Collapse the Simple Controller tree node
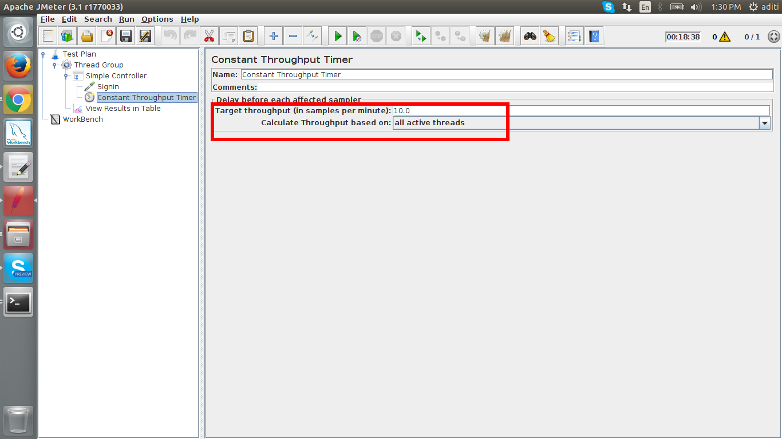The width and height of the screenshot is (782, 439). [66, 76]
